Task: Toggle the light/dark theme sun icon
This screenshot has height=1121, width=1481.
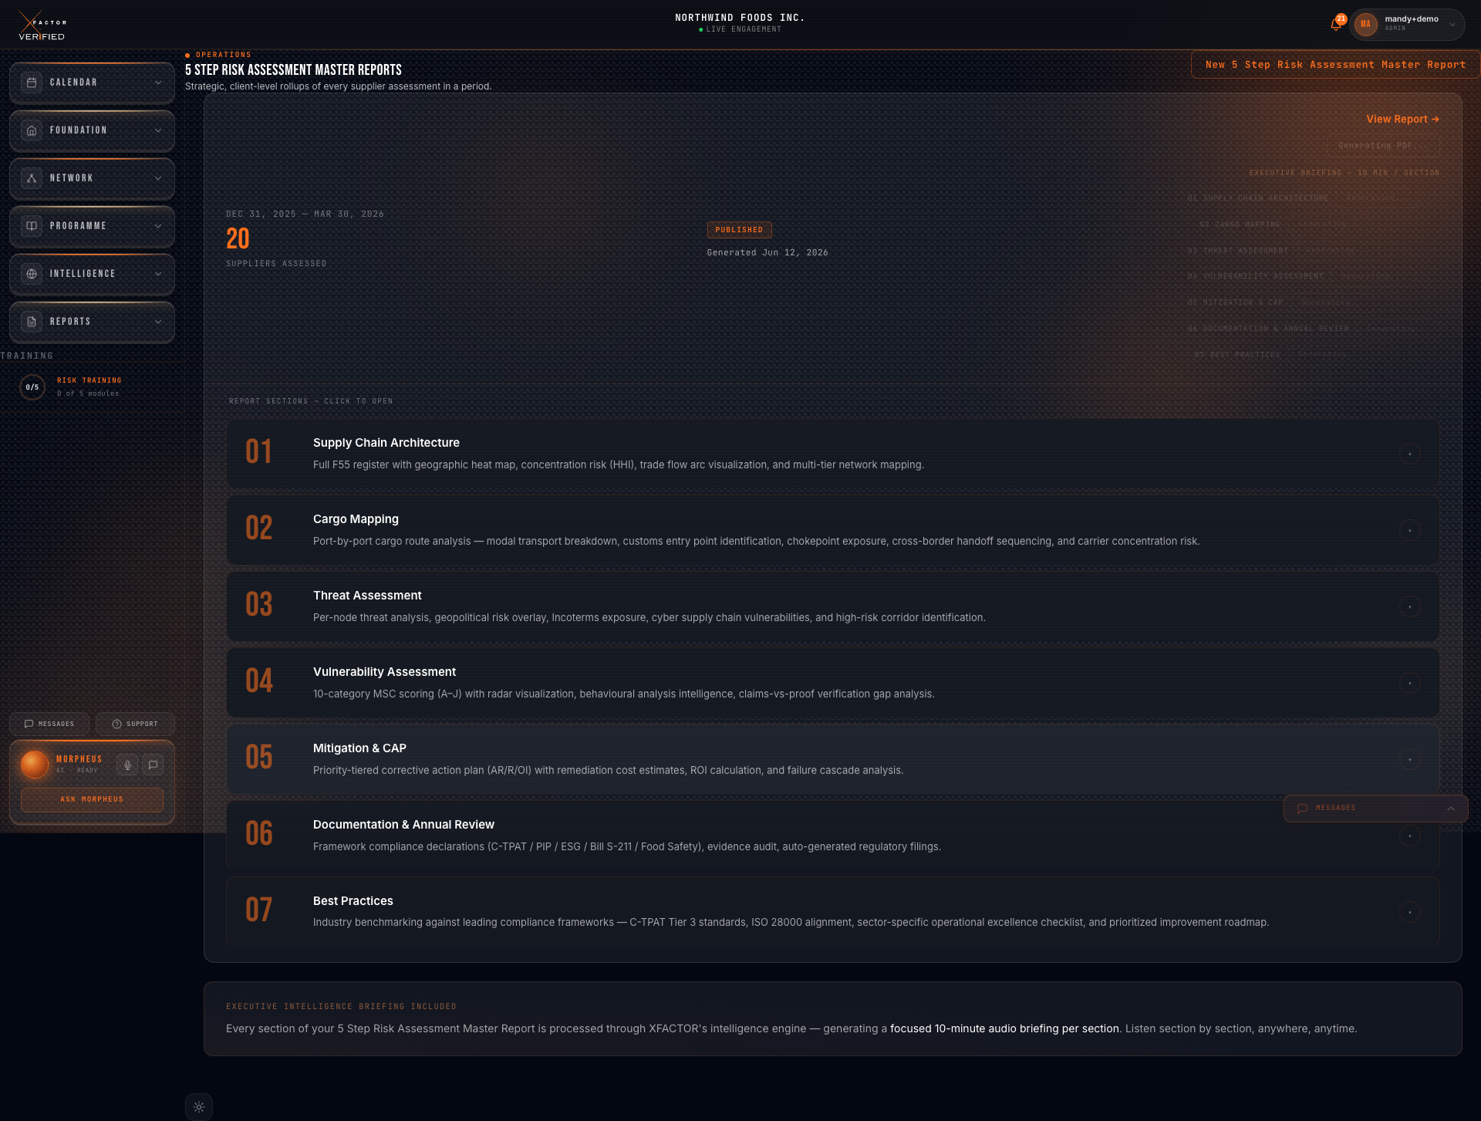Action: coord(199,1107)
